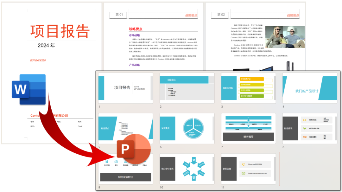The width and height of the screenshot is (342, 192).
Task: Select slide 1 thumbnail titled 项目报告
Action: [x=126, y=88]
